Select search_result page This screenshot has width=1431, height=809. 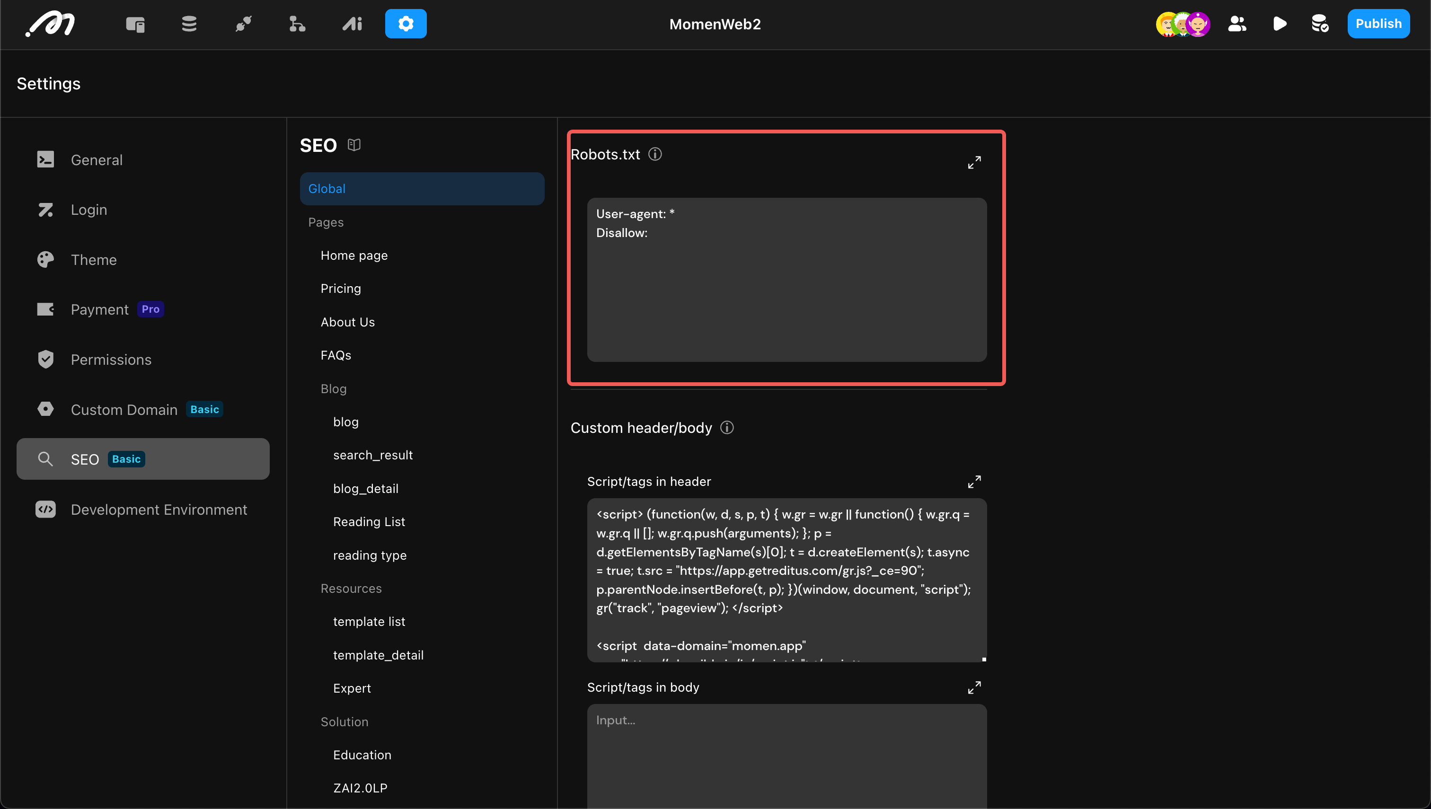tap(373, 455)
